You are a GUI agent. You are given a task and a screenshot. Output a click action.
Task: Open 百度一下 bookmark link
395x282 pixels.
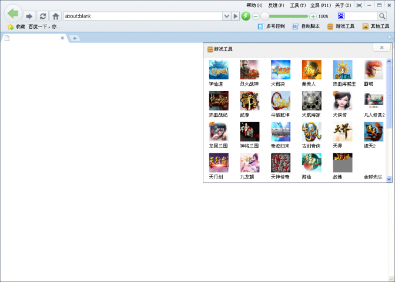(45, 26)
